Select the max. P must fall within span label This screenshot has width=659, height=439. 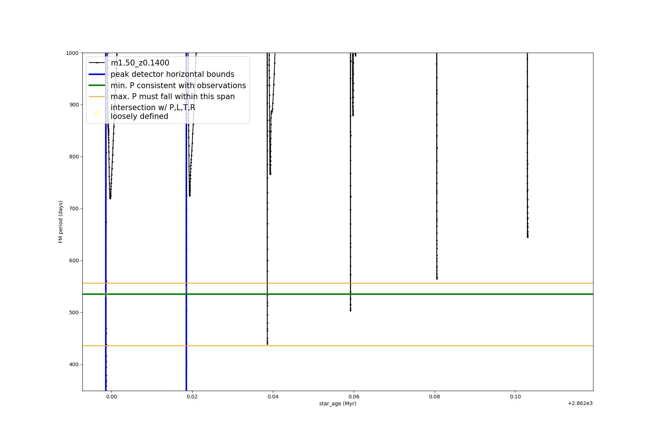click(x=172, y=97)
